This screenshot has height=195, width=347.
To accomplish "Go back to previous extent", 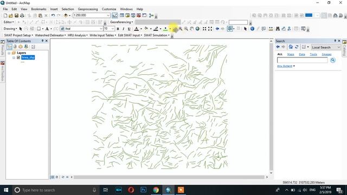I will tap(217, 29).
